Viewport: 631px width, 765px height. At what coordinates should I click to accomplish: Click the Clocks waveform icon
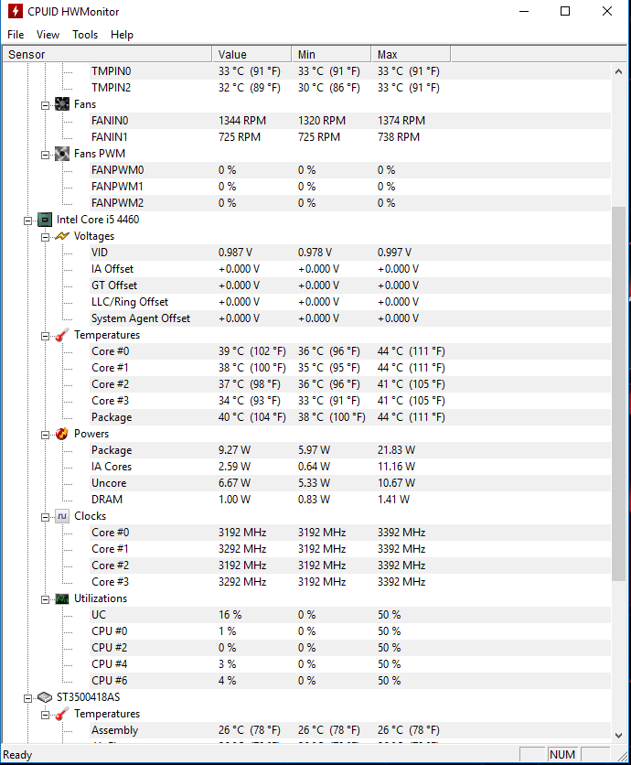click(x=62, y=516)
